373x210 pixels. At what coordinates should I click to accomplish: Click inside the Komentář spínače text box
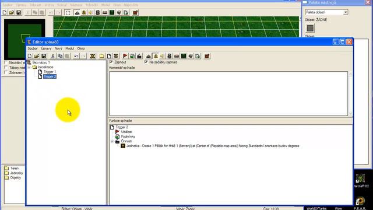coord(228,93)
